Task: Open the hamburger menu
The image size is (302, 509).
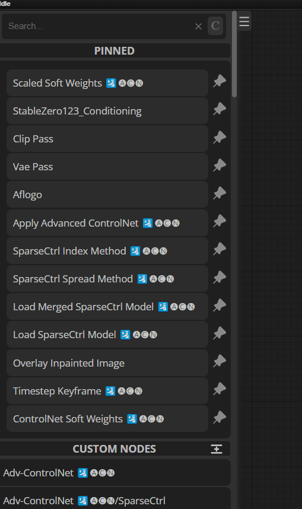Action: pyautogui.click(x=244, y=22)
